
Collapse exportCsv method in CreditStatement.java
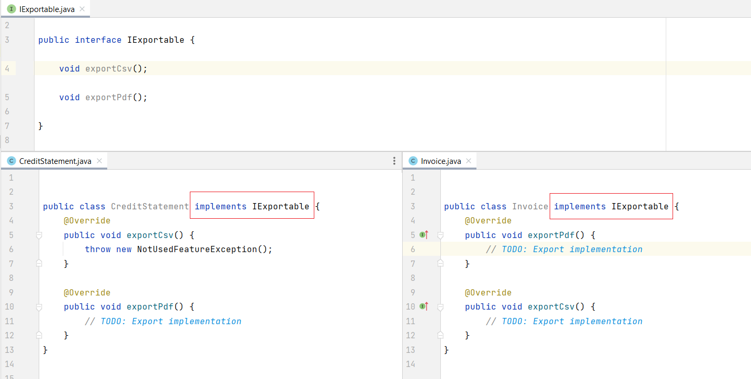(39, 235)
